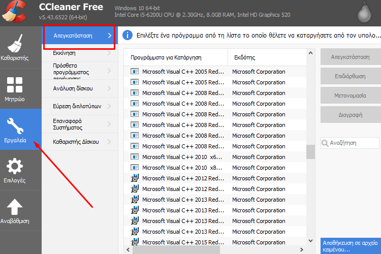
Task: Open the Επαναφορά Συστήματος tool
Action: point(80,124)
